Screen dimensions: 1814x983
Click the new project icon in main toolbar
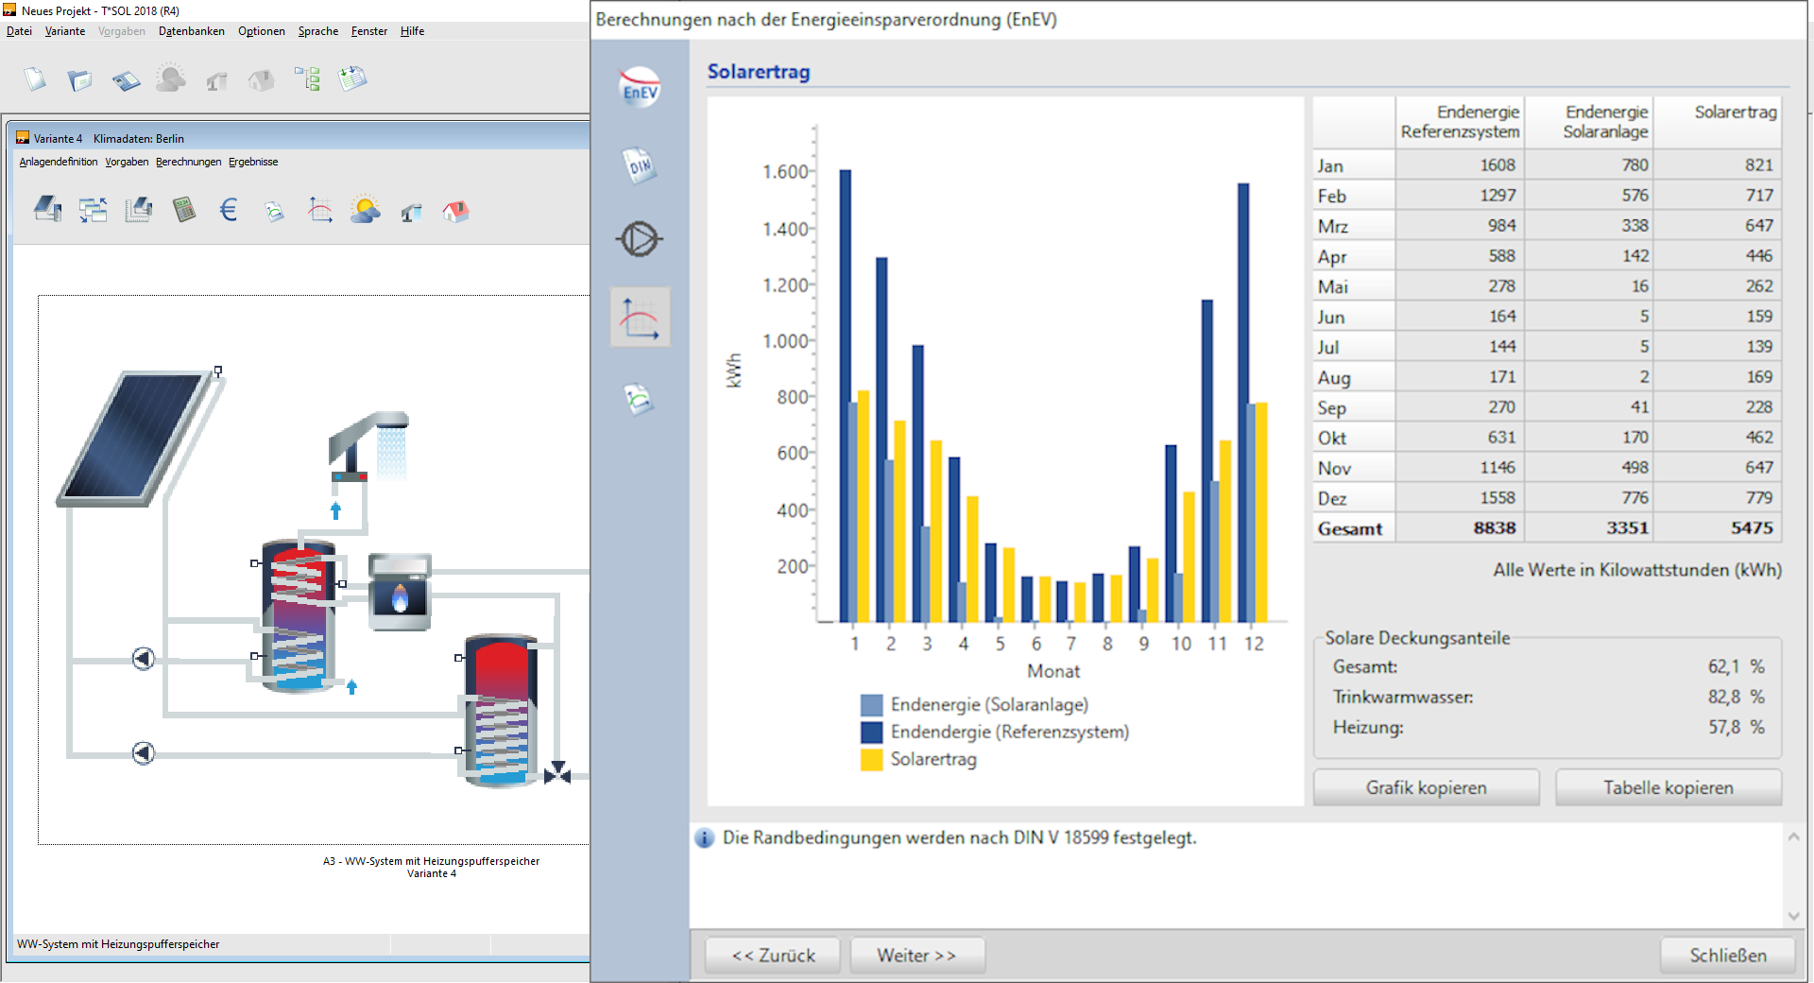(x=36, y=79)
